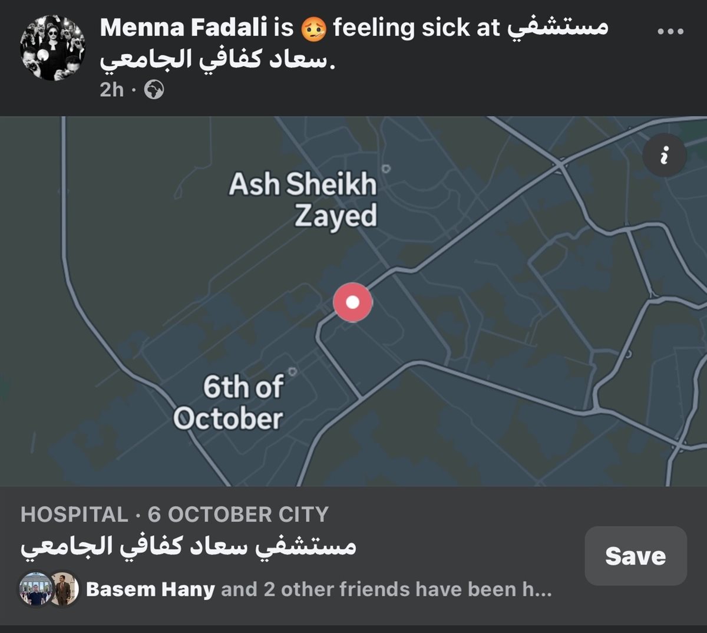Click the HOSPITAL · 6 OCTOBER CITY caption
Screen dimensions: 707x633
click(174, 515)
